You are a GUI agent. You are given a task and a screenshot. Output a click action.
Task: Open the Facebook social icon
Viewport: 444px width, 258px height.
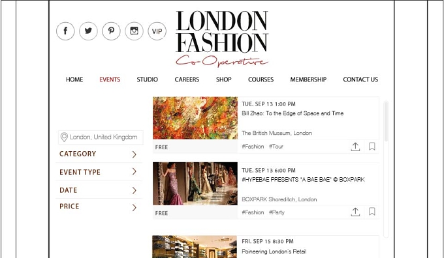(65, 31)
